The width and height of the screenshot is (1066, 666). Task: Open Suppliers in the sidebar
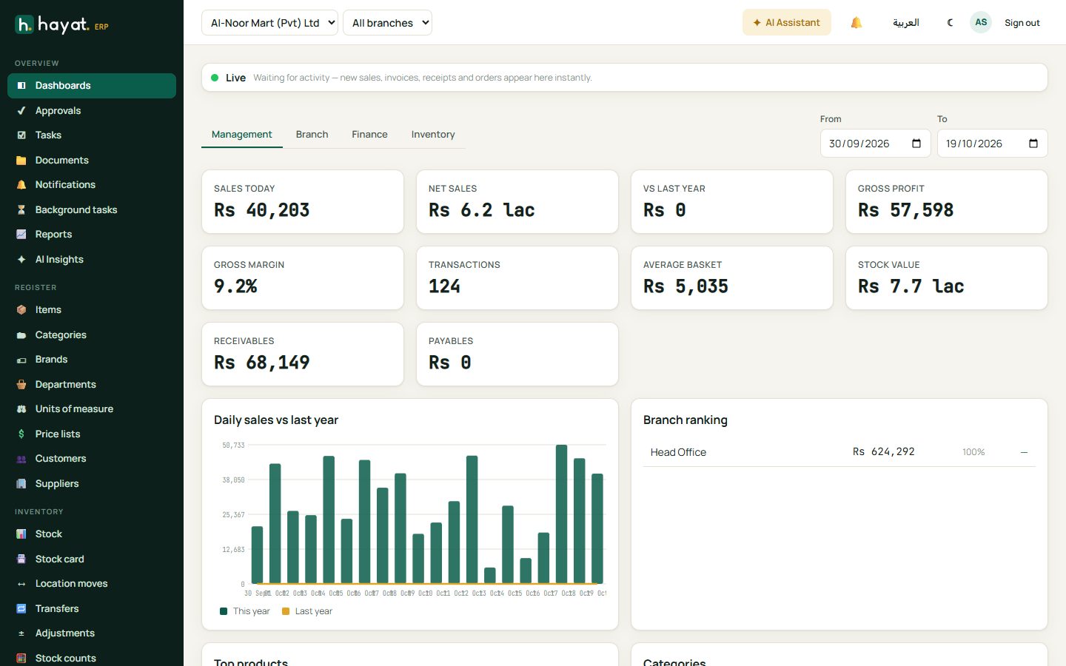pyautogui.click(x=92, y=484)
